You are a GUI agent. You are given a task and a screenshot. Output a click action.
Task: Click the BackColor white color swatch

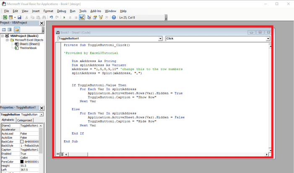pos(22,142)
